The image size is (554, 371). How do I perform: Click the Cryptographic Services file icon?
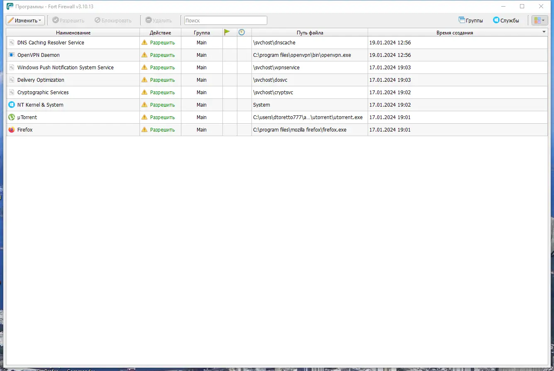(x=12, y=92)
